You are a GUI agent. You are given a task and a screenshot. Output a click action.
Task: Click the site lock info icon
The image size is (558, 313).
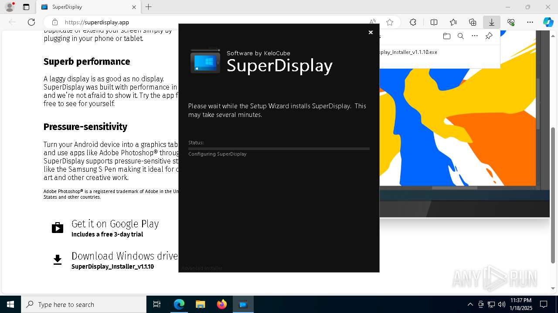coord(54,22)
